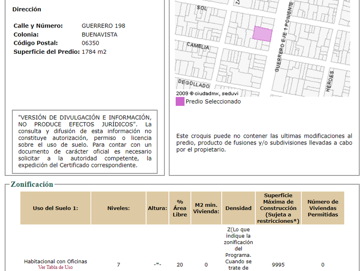Image resolution: width=361 pixels, height=271 pixels.
Task: Open the Ver Tabla de Uso link
Action: click(55, 267)
